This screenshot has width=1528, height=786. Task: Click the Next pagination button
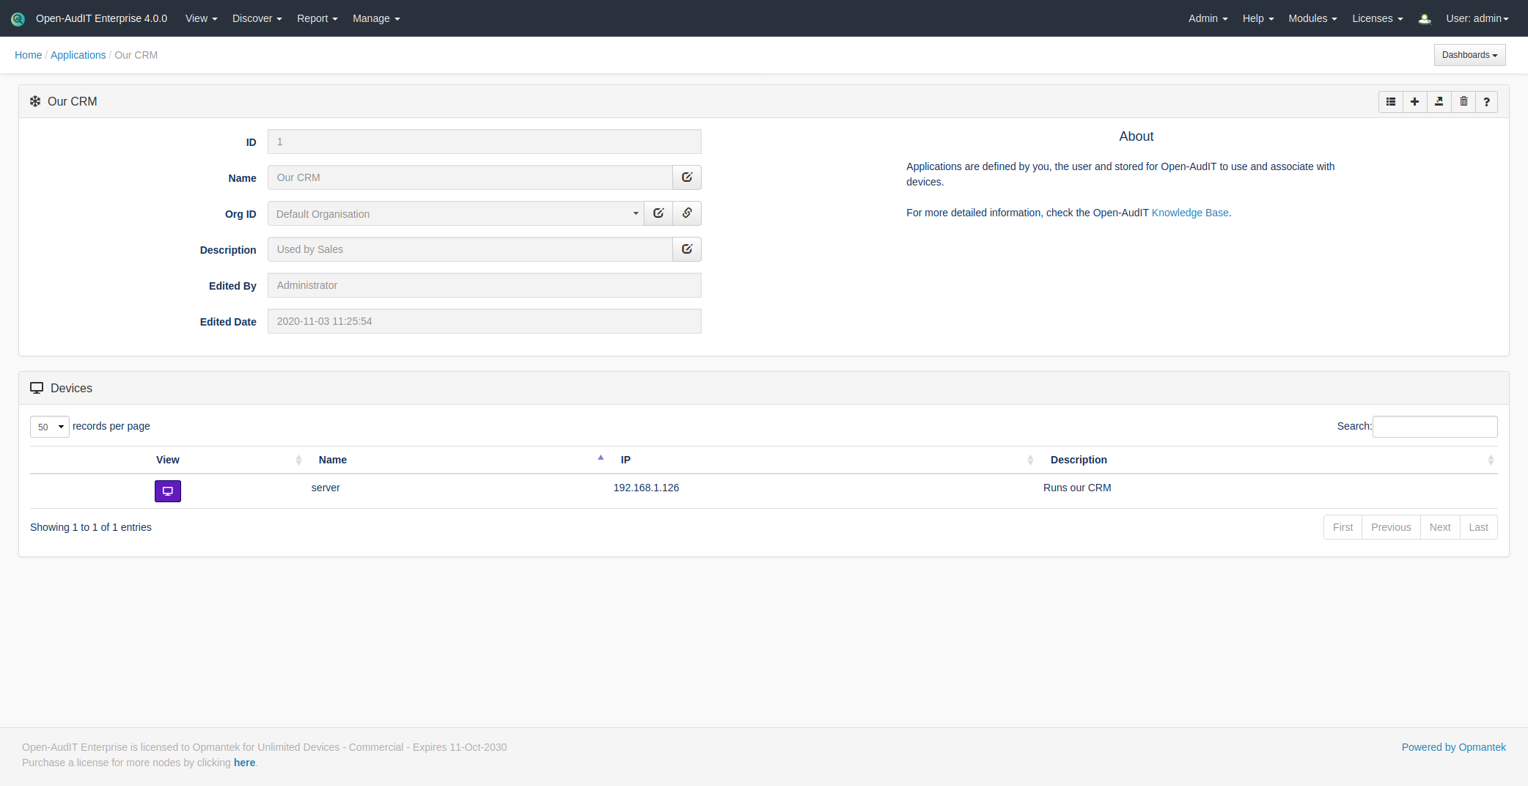coord(1439,527)
